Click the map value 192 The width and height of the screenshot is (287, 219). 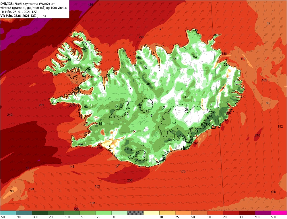280,126
